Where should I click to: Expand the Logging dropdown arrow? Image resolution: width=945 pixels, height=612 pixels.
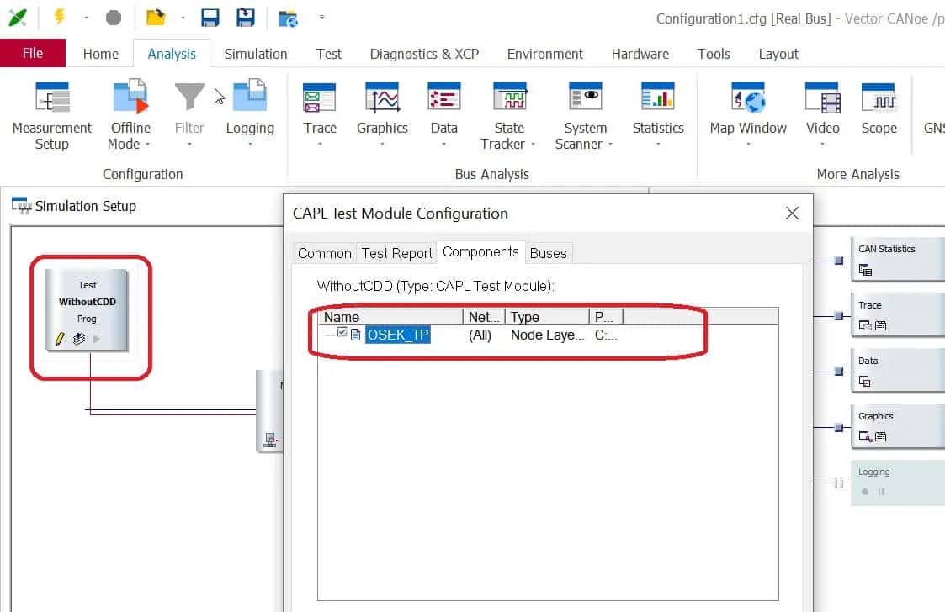click(250, 144)
